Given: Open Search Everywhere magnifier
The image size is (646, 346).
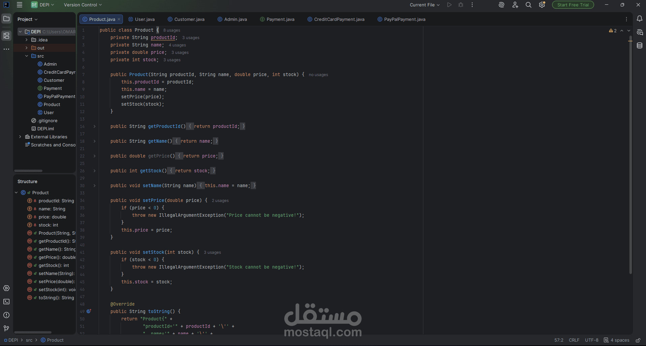Looking at the screenshot, I should pyautogui.click(x=528, y=5).
